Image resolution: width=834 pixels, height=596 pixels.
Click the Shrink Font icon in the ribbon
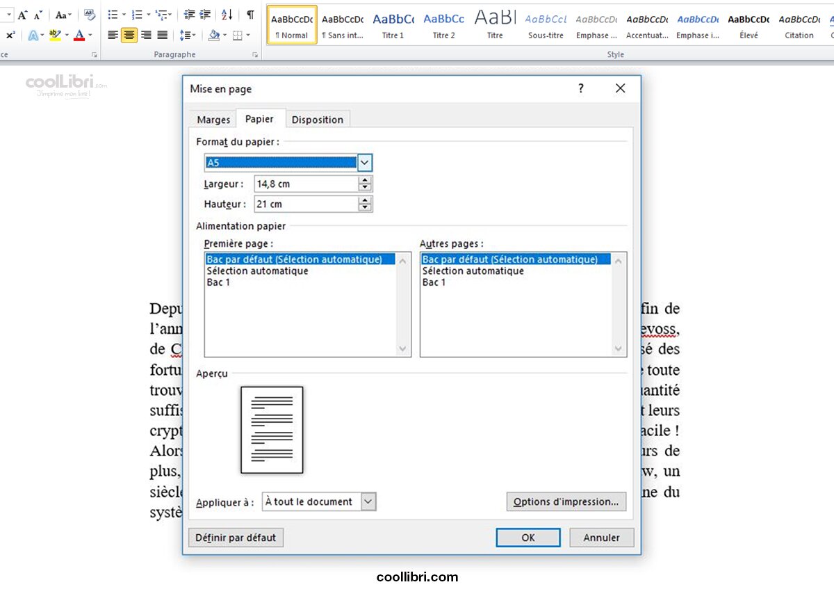(38, 15)
